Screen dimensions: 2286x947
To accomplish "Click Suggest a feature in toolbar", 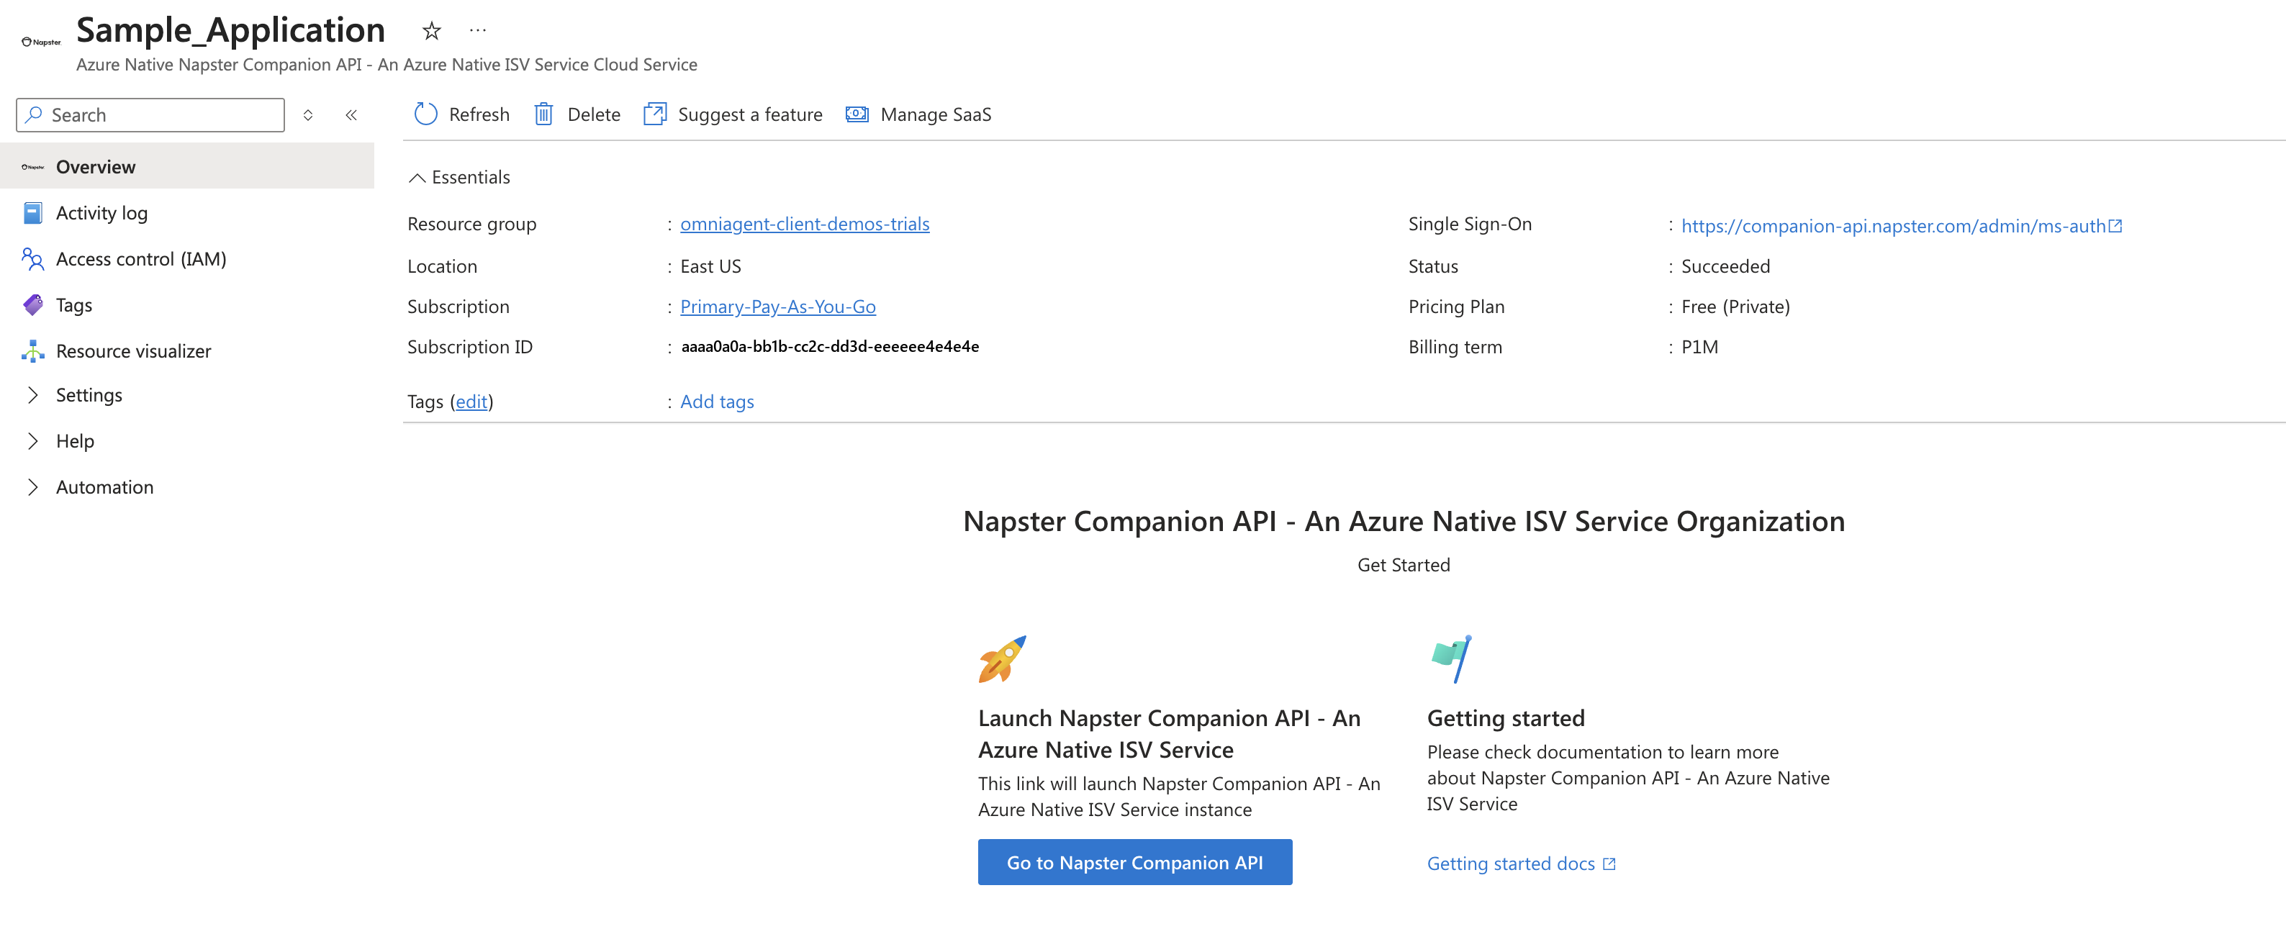I will 733,114.
